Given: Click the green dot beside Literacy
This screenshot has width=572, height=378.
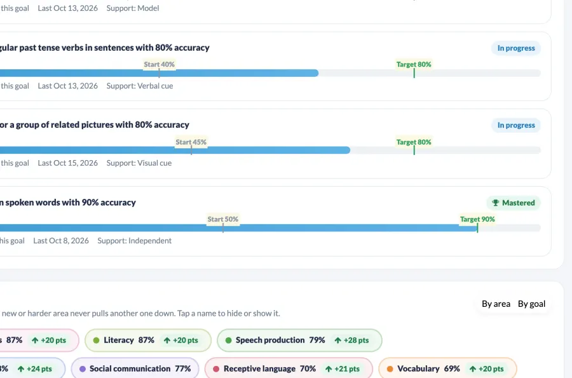Looking at the screenshot, I should pyautogui.click(x=97, y=340).
